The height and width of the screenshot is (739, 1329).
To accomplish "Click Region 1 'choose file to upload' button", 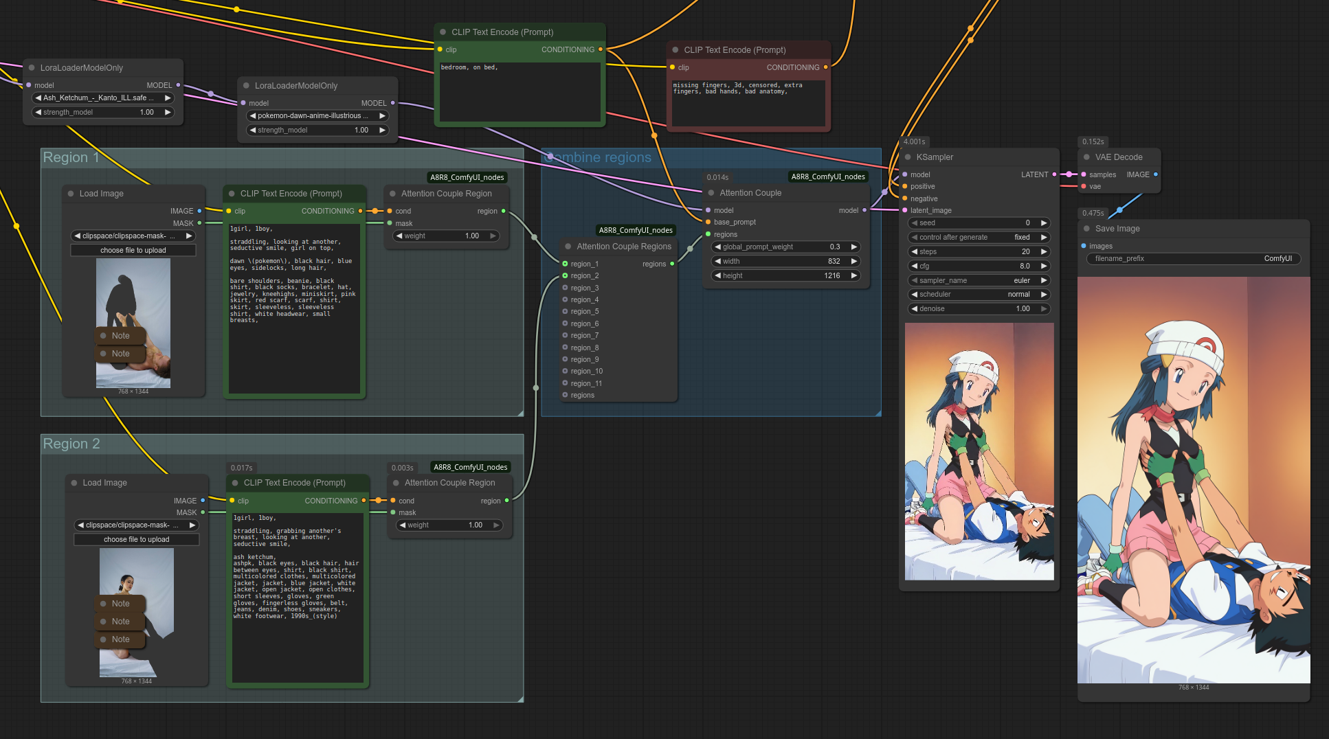I will point(133,250).
